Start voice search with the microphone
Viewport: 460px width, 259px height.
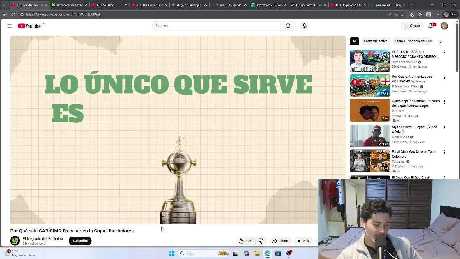304,26
